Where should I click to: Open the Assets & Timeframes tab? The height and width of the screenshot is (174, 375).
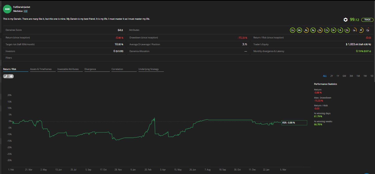(43, 69)
